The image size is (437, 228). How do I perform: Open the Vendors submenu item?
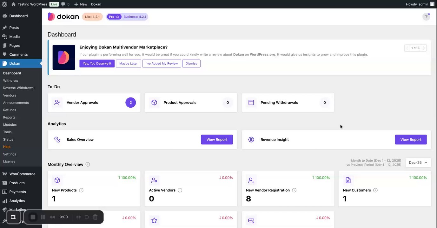[10, 95]
